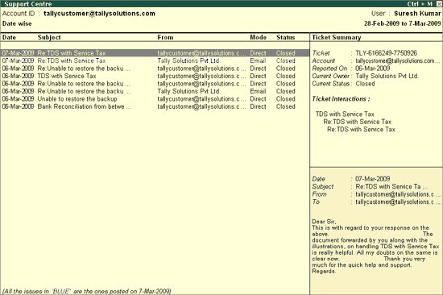The height and width of the screenshot is (295, 443).
Task: Click the ticket number TLY-6166249-7750926
Action: click(x=386, y=53)
